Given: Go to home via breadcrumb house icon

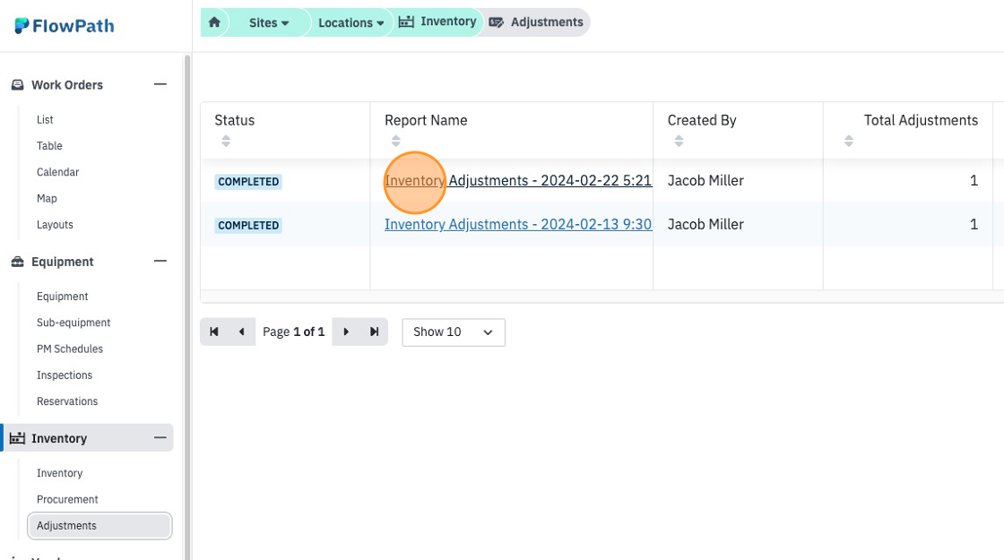Looking at the screenshot, I should click(214, 22).
